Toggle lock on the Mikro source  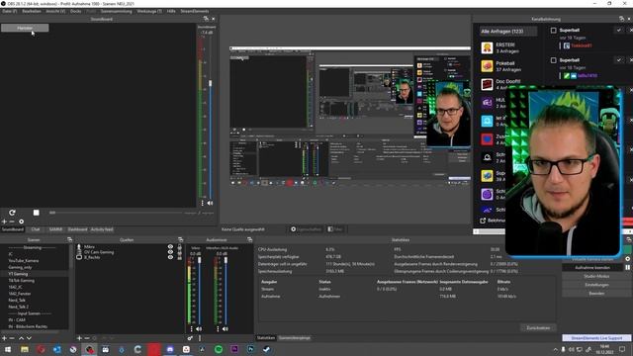point(180,246)
